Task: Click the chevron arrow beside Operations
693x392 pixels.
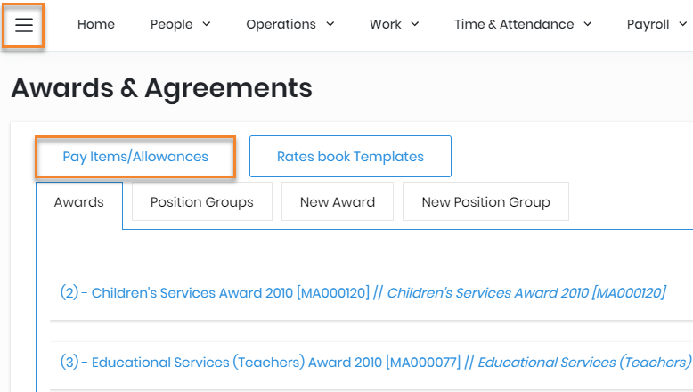Action: point(330,24)
